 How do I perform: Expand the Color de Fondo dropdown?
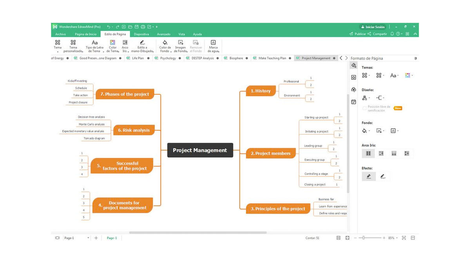click(171, 51)
